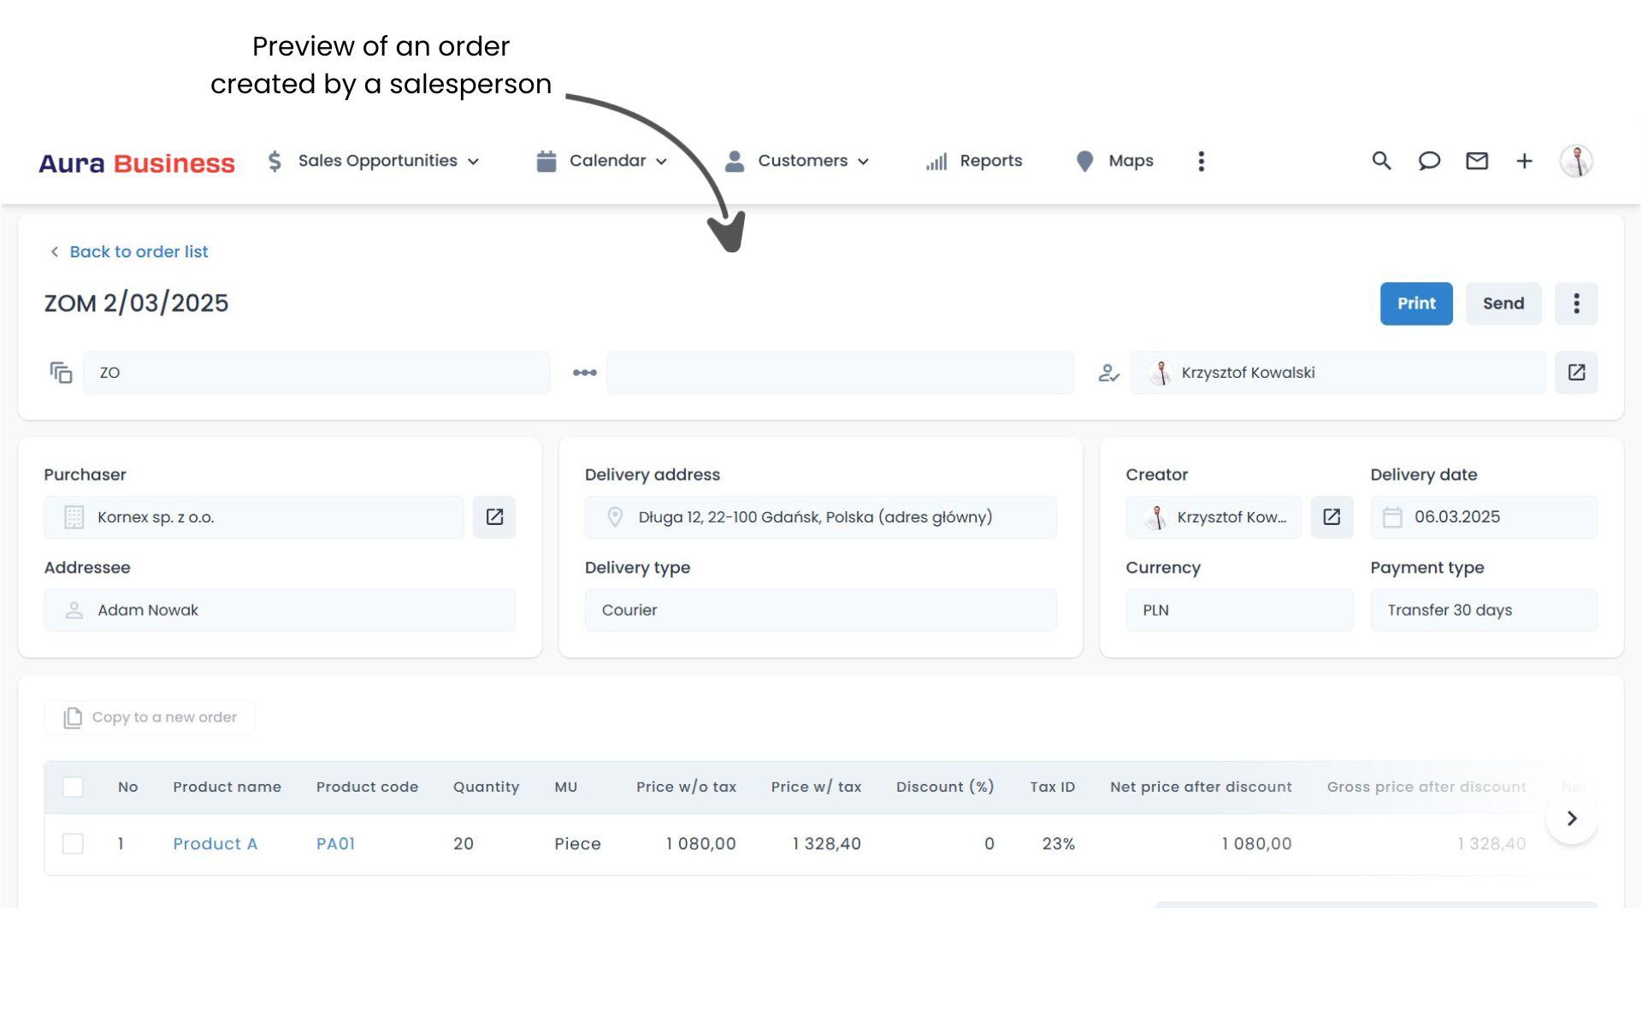Click the addressee person icon
Viewport: 1642px width, 1026px height.
(x=74, y=610)
